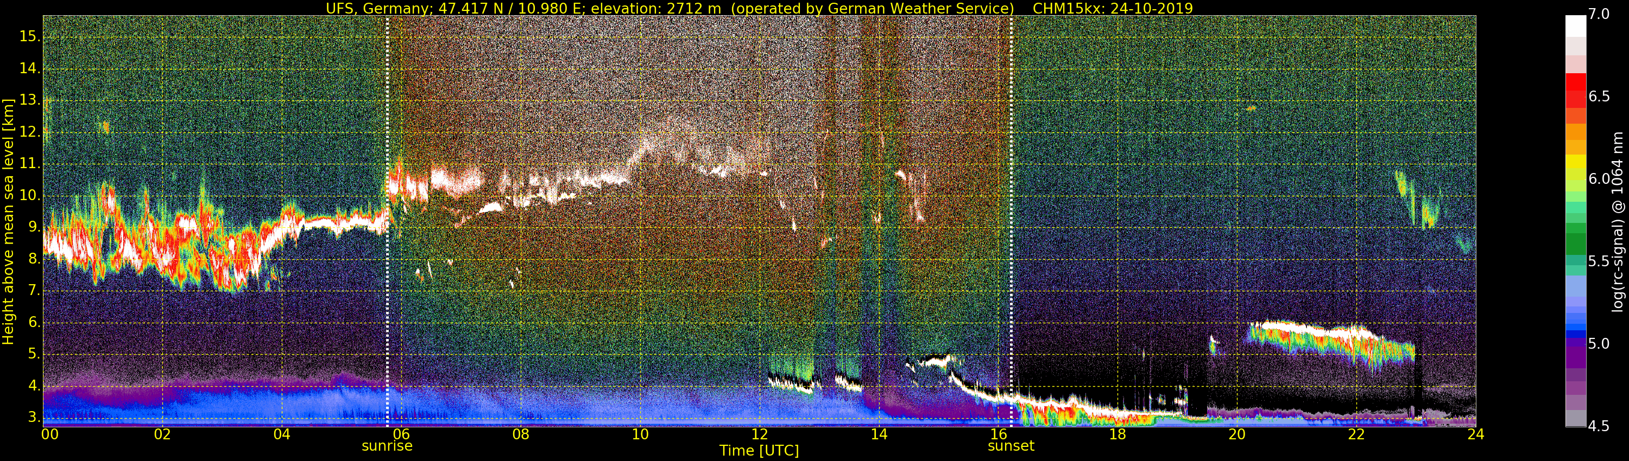The width and height of the screenshot is (1629, 461).
Task: Click the 'sunset' label below time axis
Action: point(1011,446)
